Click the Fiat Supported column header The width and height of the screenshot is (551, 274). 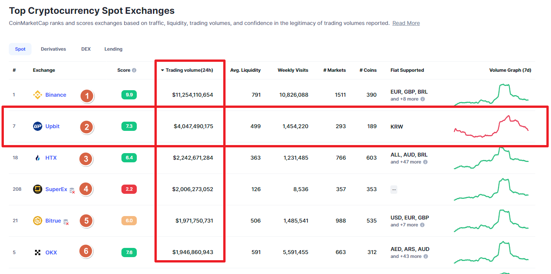(407, 70)
